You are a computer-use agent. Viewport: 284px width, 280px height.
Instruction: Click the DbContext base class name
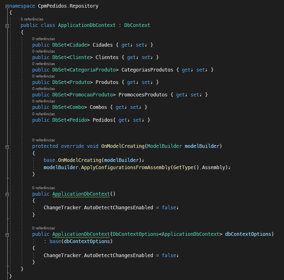137,25
